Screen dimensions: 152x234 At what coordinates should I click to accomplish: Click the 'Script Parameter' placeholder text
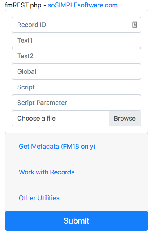click(x=42, y=103)
